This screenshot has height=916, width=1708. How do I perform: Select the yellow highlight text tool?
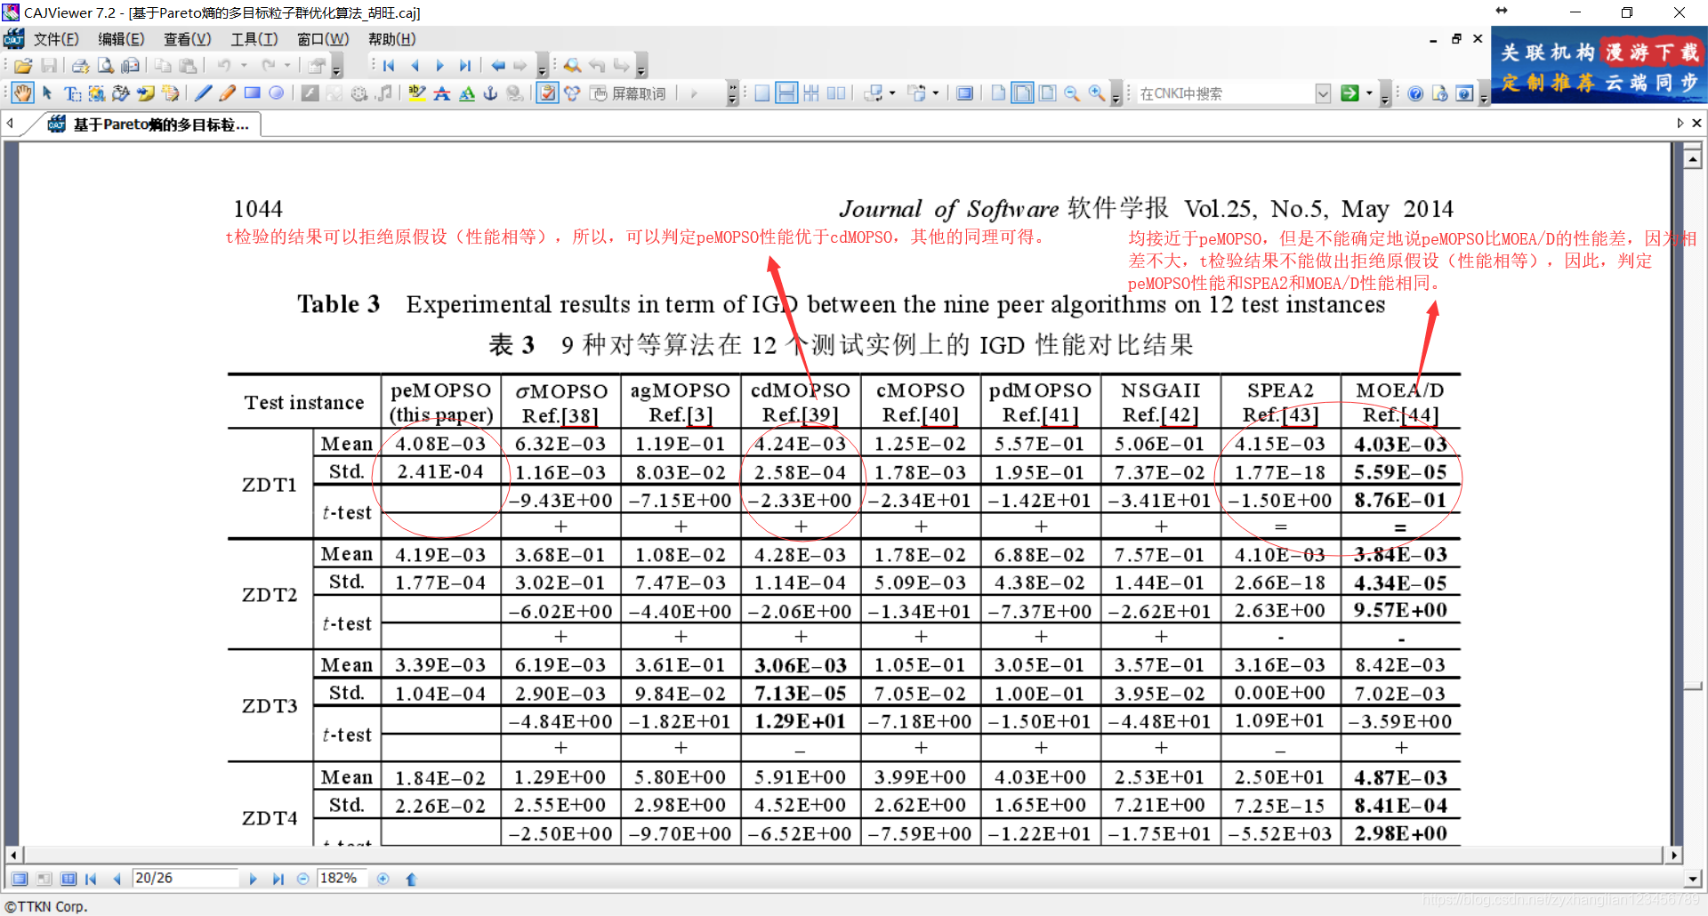417,93
